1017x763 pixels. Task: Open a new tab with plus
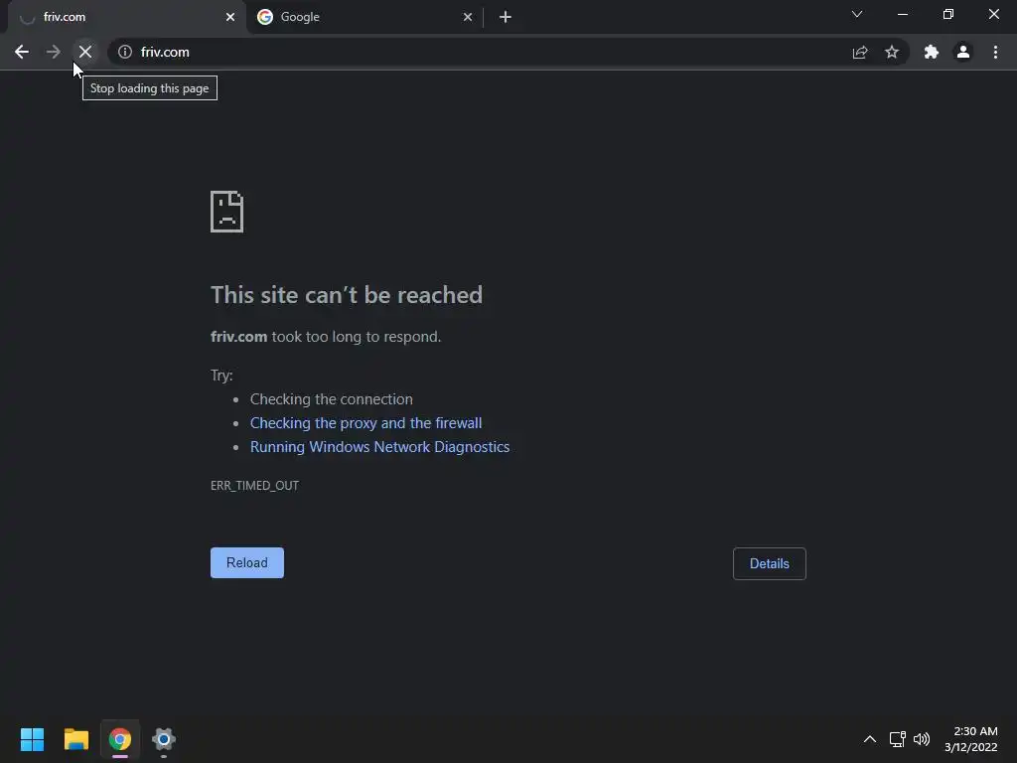[x=506, y=17]
